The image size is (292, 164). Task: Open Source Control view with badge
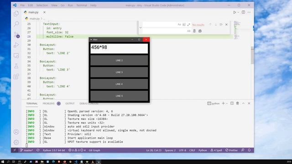point(16,35)
